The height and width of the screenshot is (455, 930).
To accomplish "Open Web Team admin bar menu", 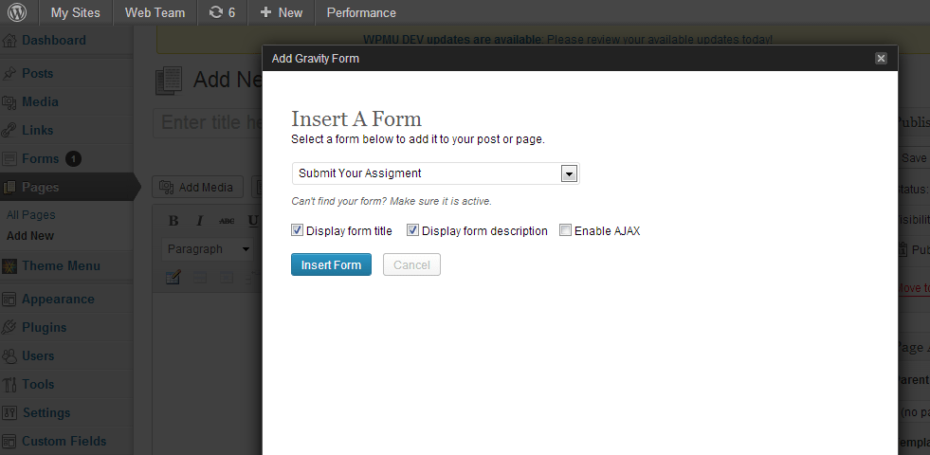I will [x=155, y=12].
